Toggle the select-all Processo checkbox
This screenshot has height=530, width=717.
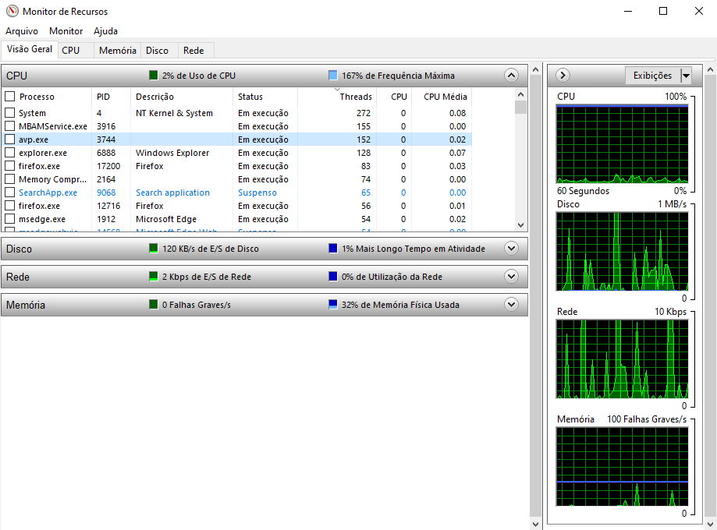pyautogui.click(x=10, y=97)
